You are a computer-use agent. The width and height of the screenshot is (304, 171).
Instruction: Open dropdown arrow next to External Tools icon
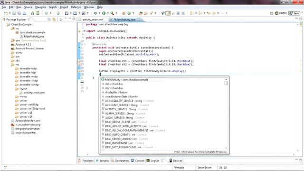click(116, 13)
